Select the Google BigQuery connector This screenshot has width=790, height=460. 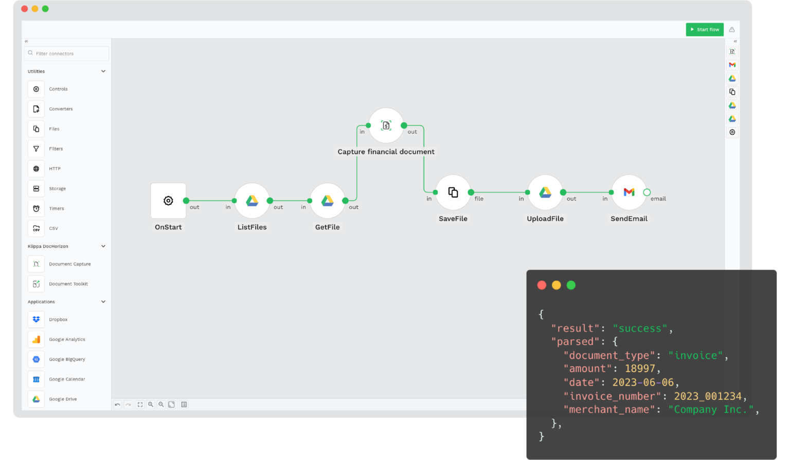(66, 359)
